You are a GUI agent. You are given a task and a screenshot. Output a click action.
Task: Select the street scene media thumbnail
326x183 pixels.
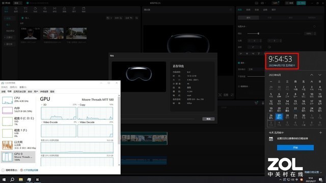coord(76,34)
